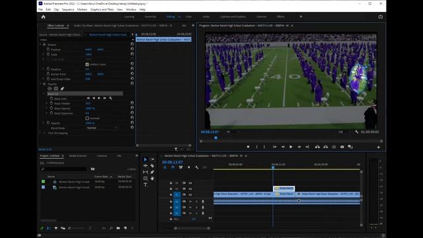This screenshot has width=423, height=238.
Task: Open Program Monitor zoom level Fit dropdown
Action: pyautogui.click(x=233, y=132)
